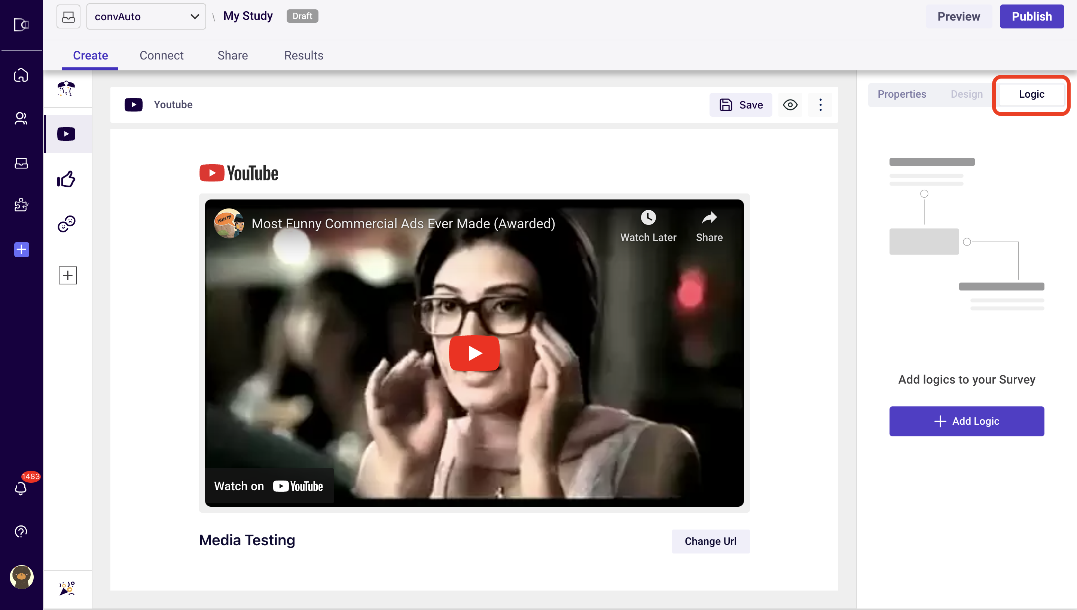
Task: Open the Home icon in left sidebar
Action: pos(21,76)
